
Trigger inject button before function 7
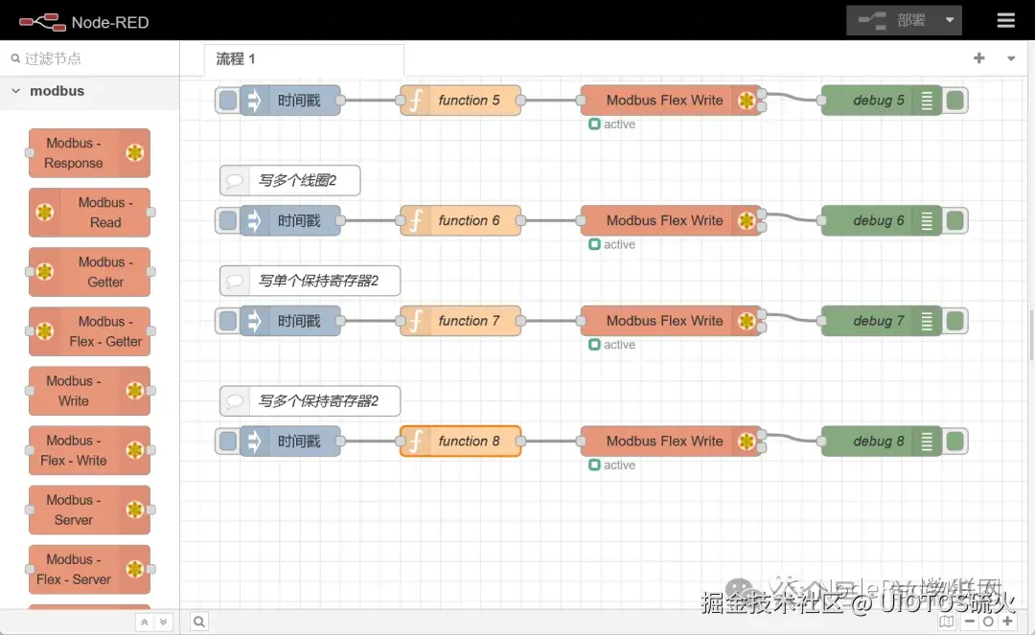[x=228, y=321]
